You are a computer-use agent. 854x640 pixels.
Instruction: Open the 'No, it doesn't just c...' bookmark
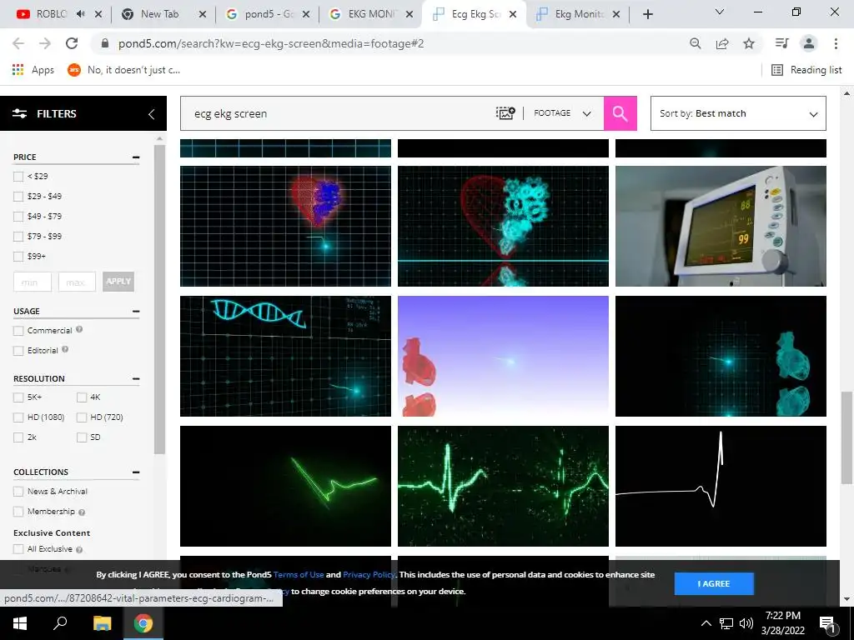coord(123,70)
